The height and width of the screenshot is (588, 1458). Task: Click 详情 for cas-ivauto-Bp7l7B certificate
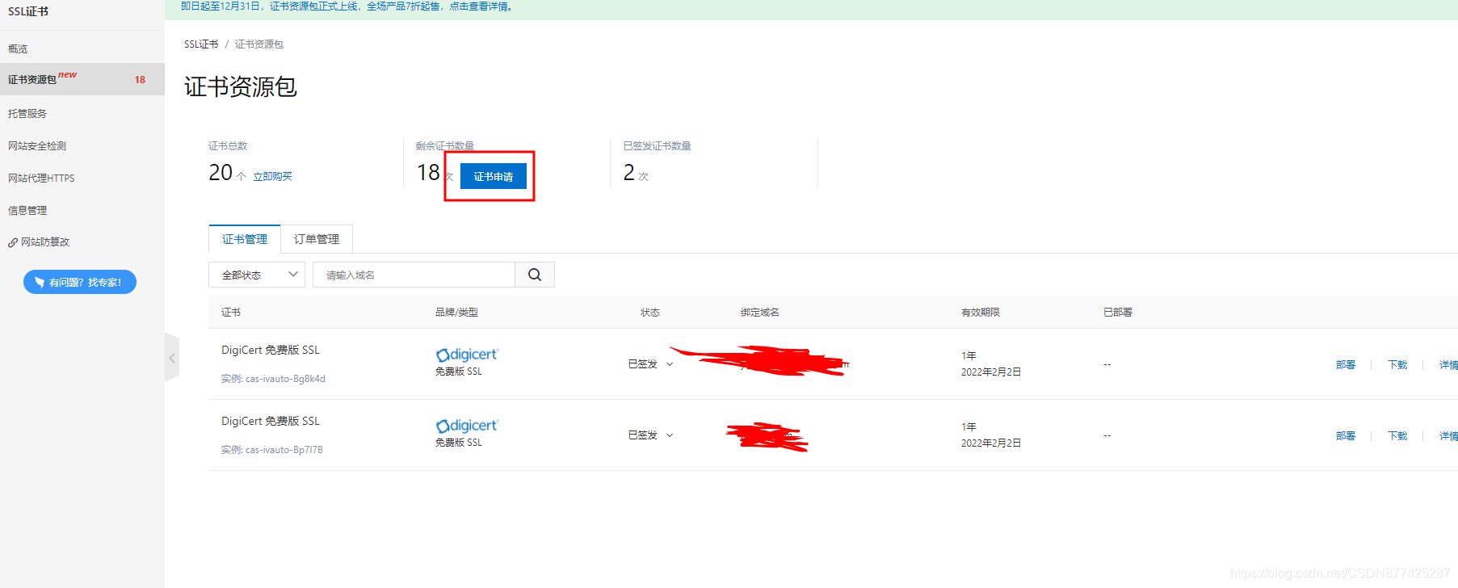tap(1448, 435)
